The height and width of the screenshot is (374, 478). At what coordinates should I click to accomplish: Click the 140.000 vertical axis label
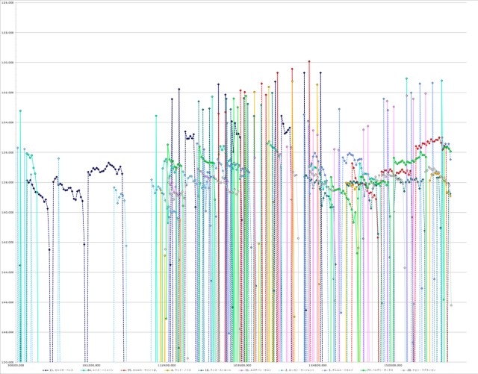8,213
